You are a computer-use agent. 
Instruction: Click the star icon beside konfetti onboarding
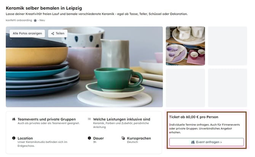click(35, 20)
